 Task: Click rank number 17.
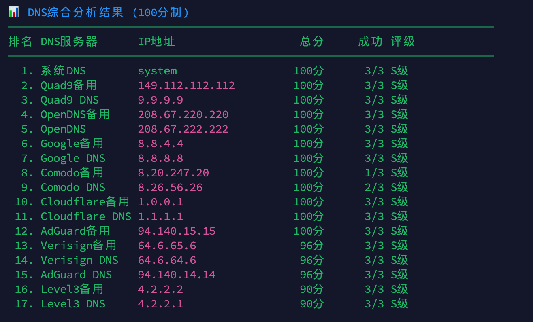(24, 304)
